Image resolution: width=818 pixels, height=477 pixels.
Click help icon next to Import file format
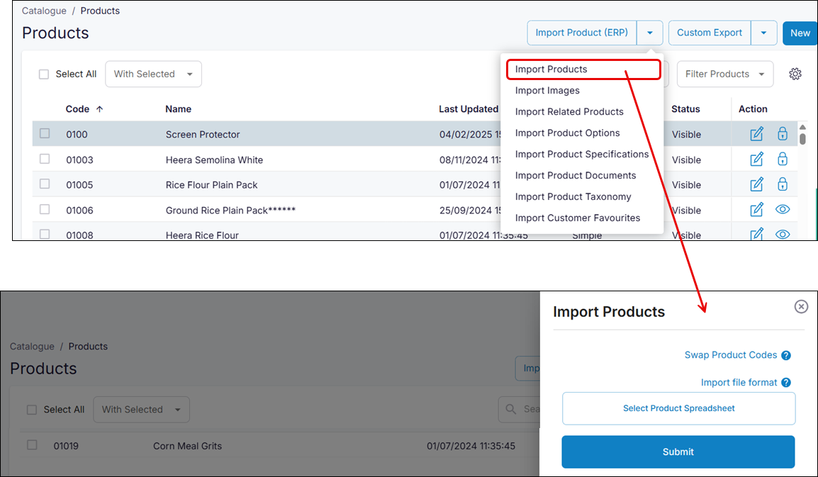click(786, 383)
